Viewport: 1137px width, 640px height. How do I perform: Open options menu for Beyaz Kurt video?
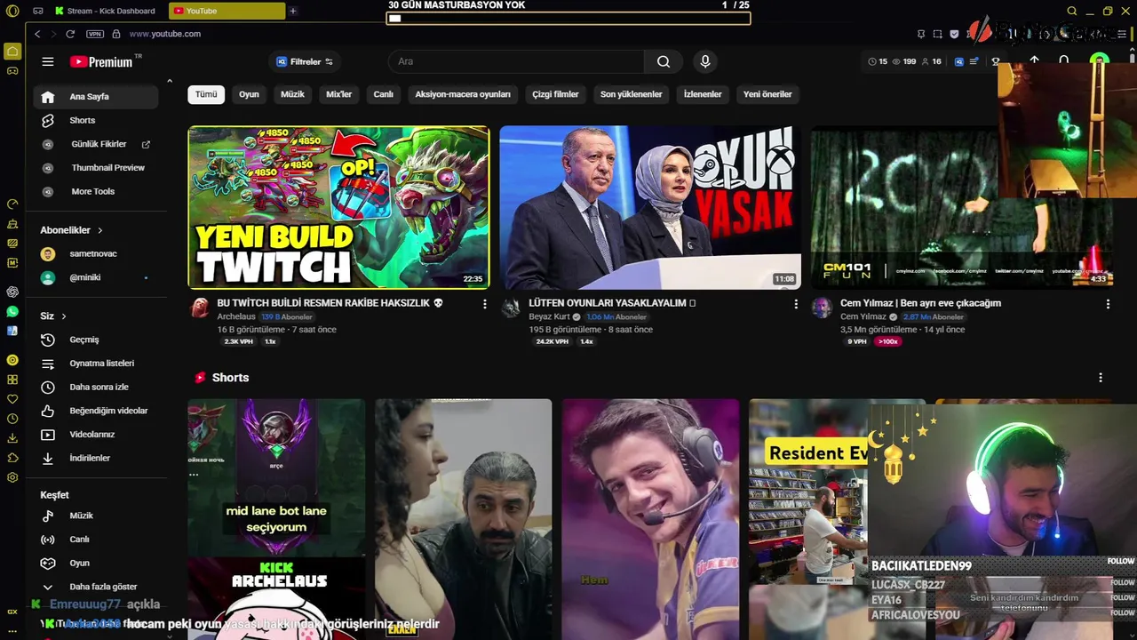click(x=796, y=304)
